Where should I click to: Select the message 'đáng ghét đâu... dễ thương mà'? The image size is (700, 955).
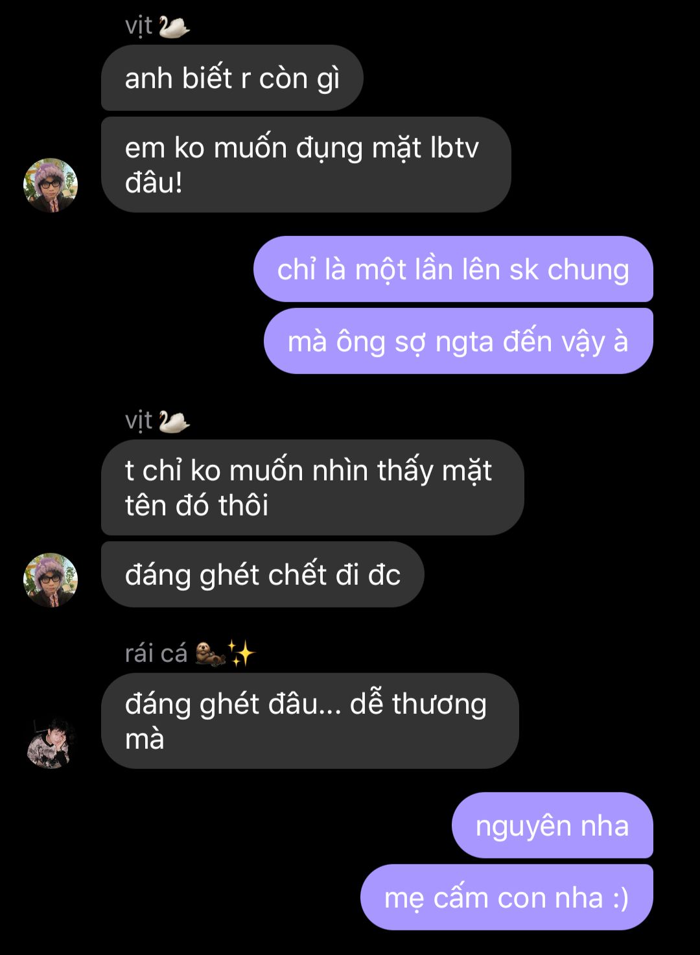[310, 721]
